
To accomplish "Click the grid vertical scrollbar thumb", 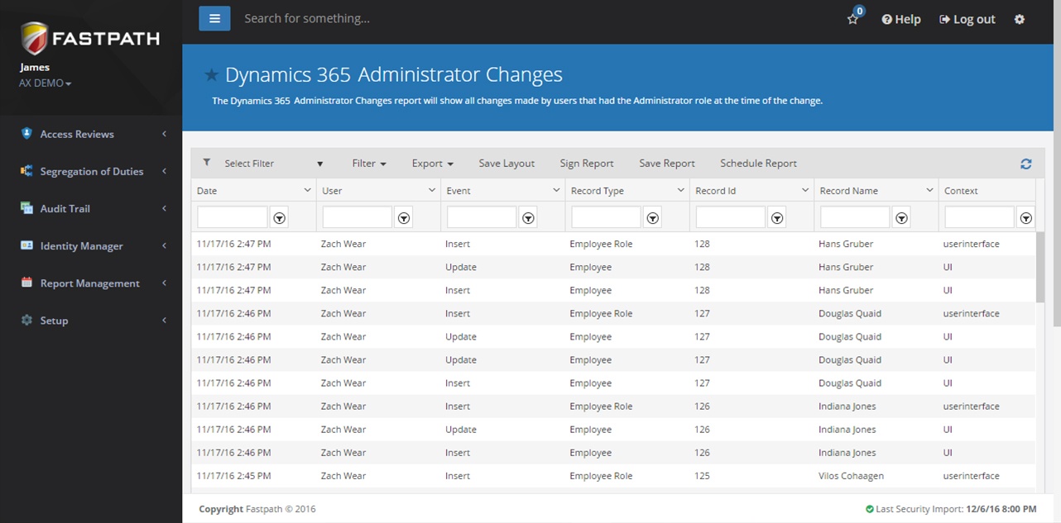I will 1040,267.
